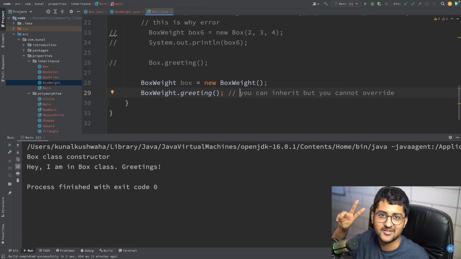Run with coverage shield icon
The height and width of the screenshot is (259, 461).
[x=379, y=4]
